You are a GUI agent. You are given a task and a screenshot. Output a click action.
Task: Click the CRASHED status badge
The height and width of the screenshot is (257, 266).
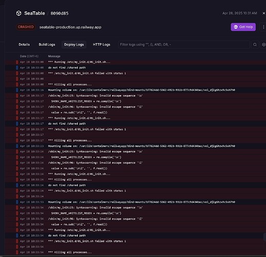[26, 27]
